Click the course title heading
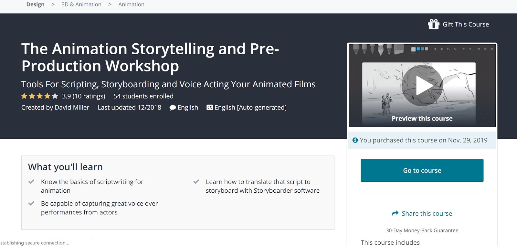 [x=150, y=57]
